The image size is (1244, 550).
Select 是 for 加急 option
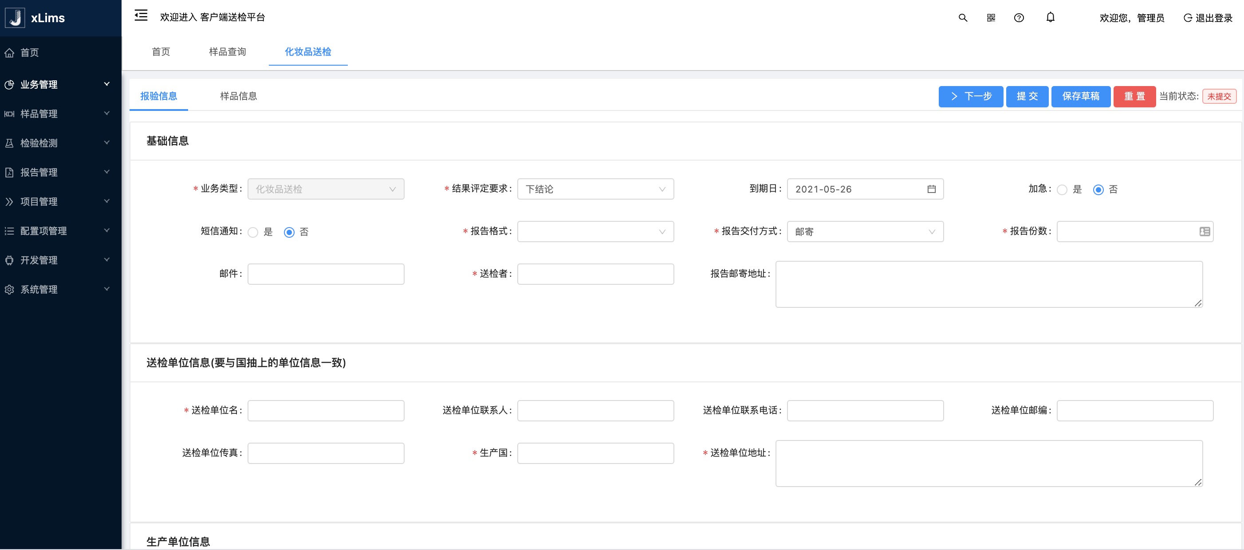click(1062, 190)
